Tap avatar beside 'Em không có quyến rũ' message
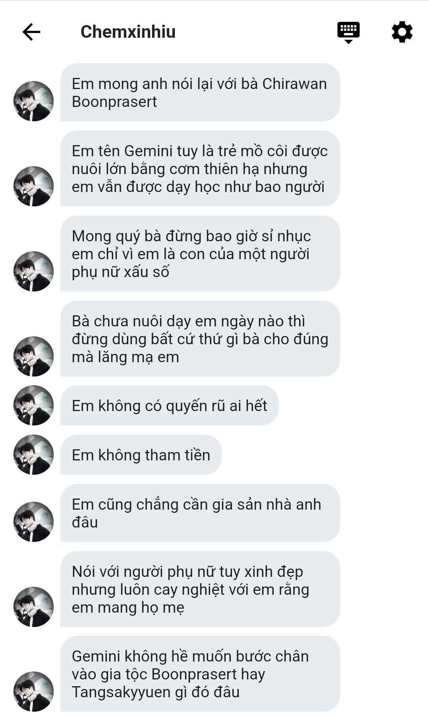Viewport: 429px width, 718px height. pyautogui.click(x=34, y=405)
